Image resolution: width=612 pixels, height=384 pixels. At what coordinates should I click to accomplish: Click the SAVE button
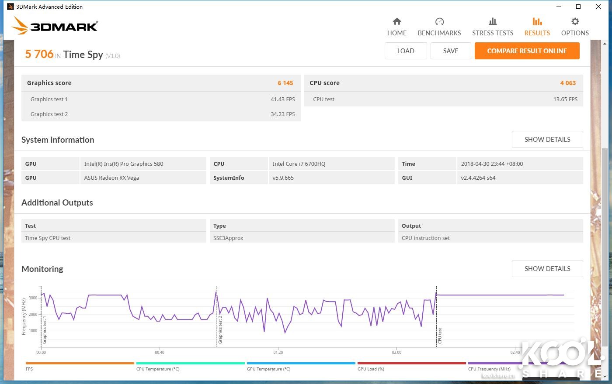[x=451, y=51]
